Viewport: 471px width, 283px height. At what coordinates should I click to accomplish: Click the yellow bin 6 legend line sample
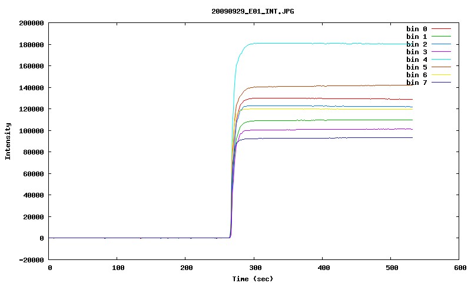coord(441,75)
